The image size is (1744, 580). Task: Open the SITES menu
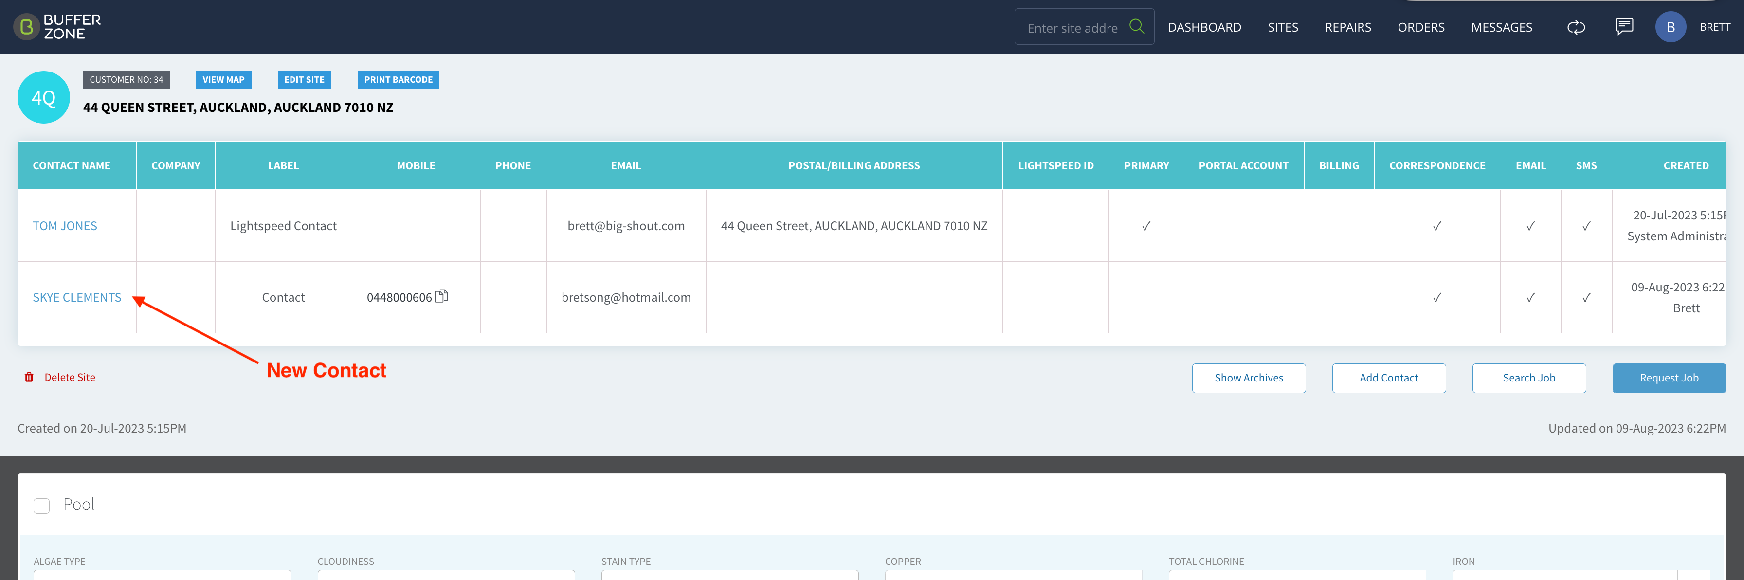point(1283,27)
